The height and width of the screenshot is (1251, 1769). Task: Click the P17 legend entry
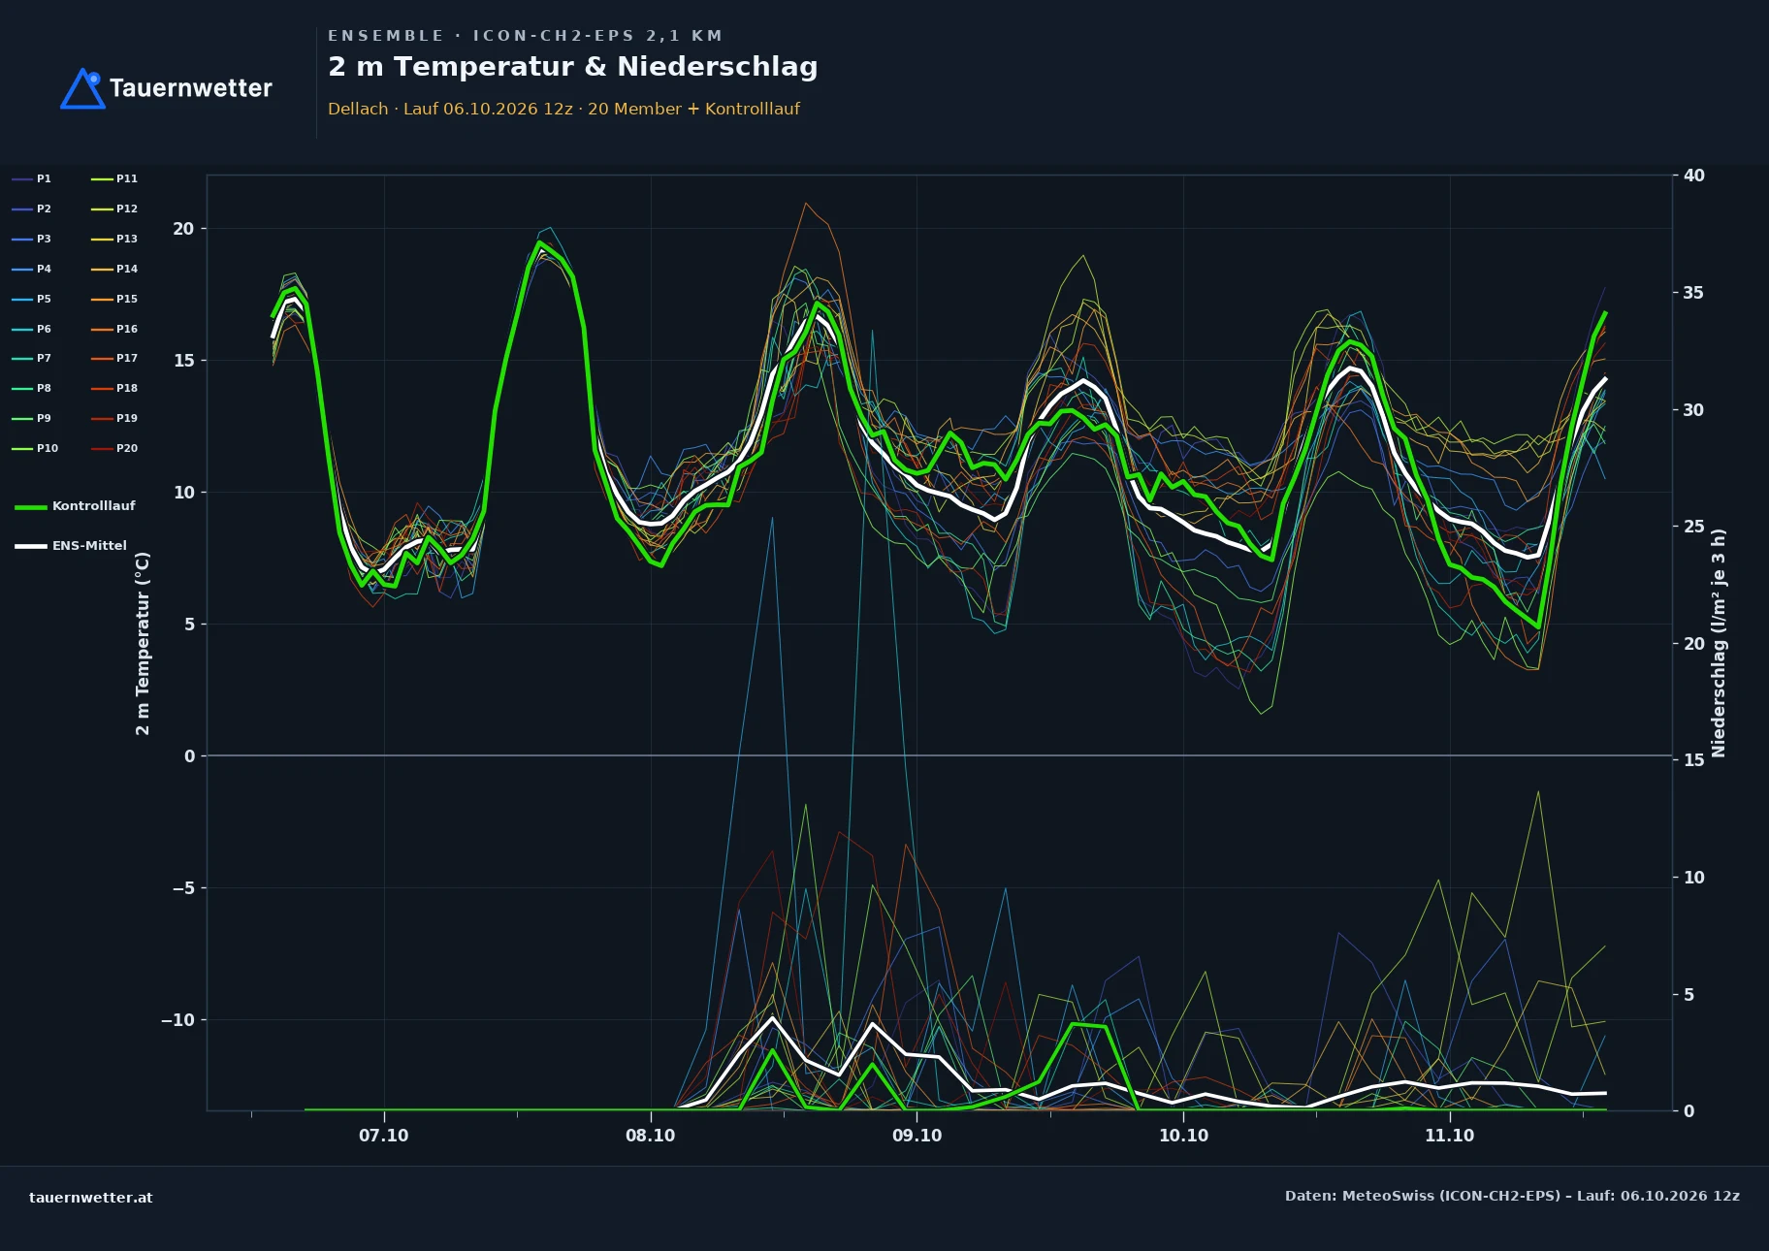114,359
